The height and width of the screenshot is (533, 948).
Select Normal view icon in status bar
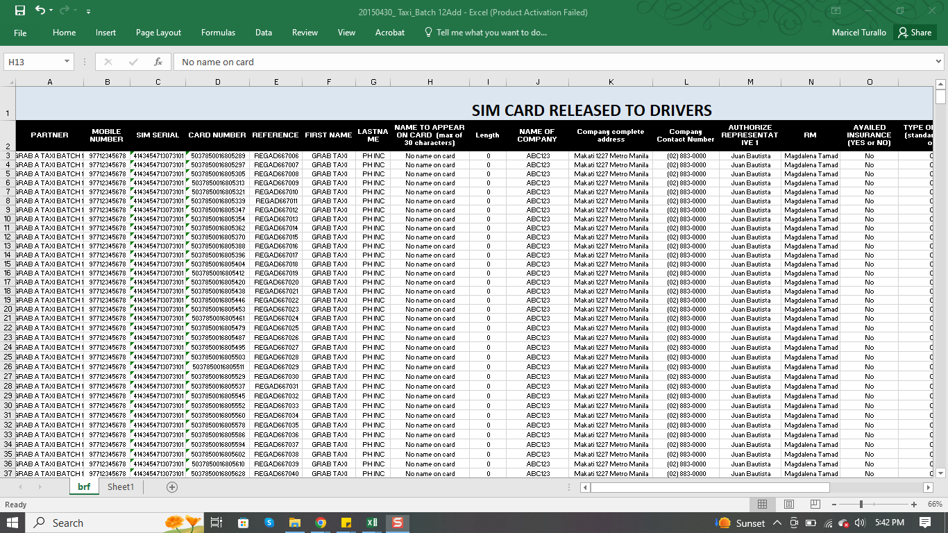click(x=762, y=505)
